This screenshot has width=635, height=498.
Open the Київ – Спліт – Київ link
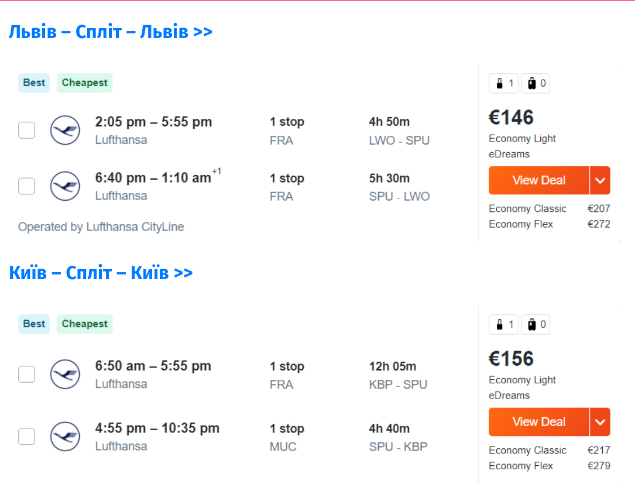point(101,273)
